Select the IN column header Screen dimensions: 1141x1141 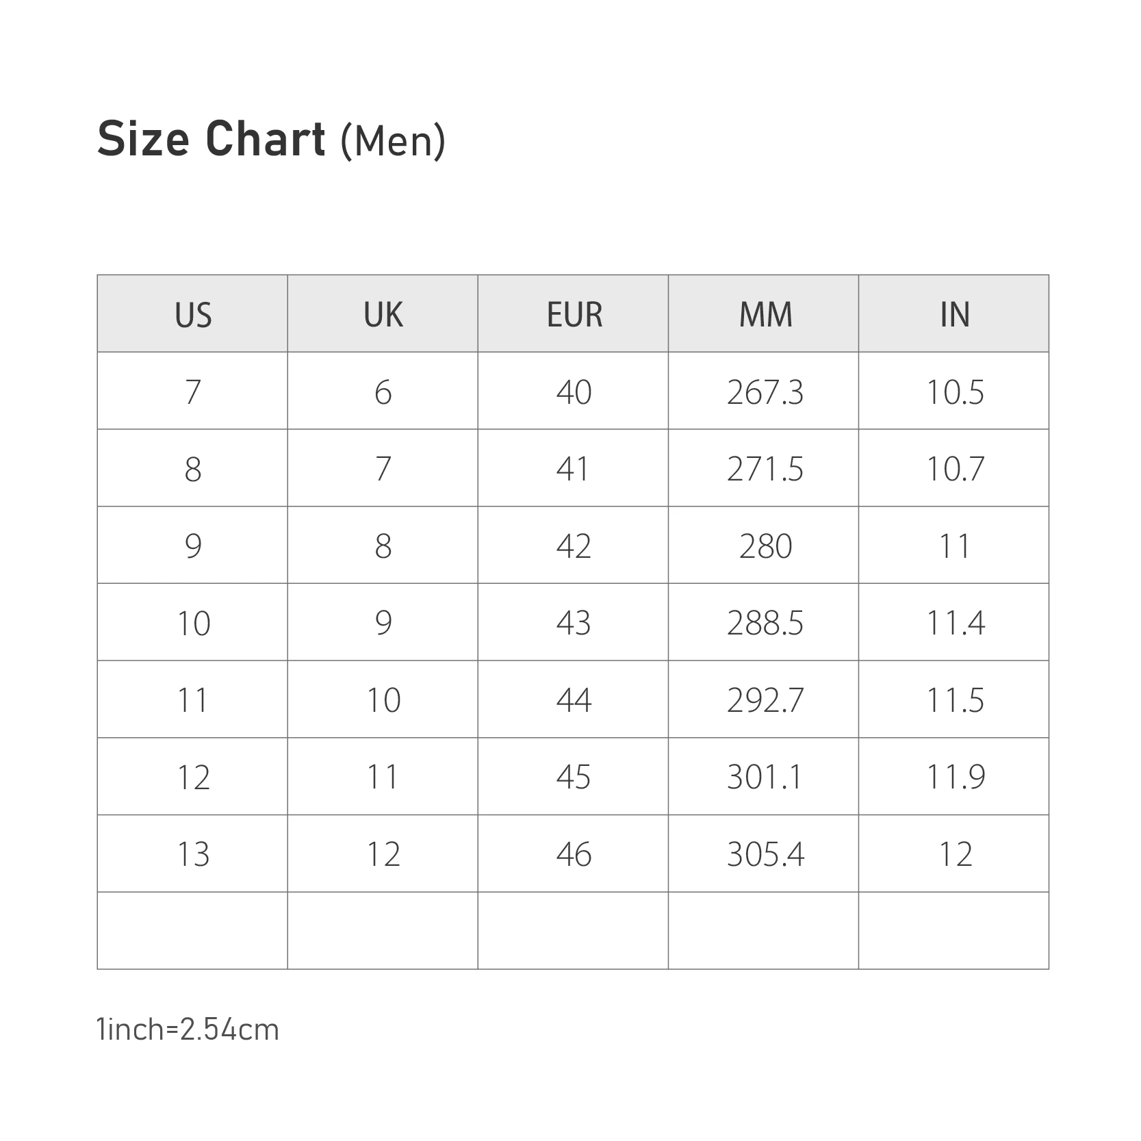tap(954, 314)
